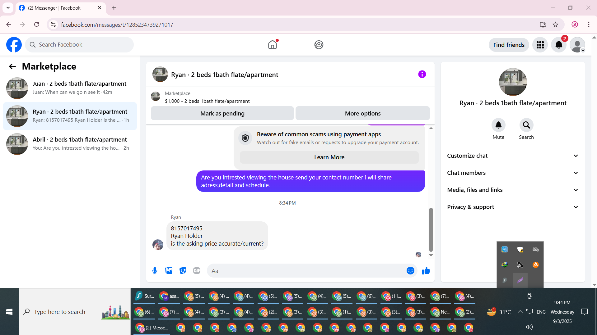Screen dimensions: 597x335
Task: Close the Messenger Facebook tab
Action: pos(100,8)
